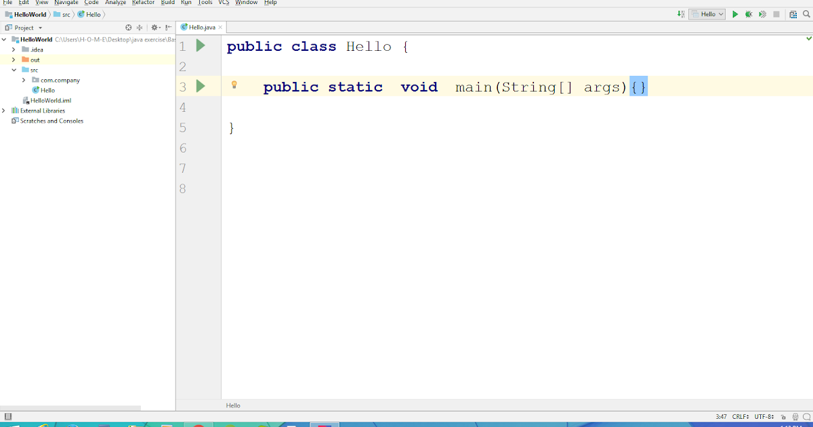Run the Hello application from the toolbar
Screen dimensions: 813x427
(x=735, y=14)
